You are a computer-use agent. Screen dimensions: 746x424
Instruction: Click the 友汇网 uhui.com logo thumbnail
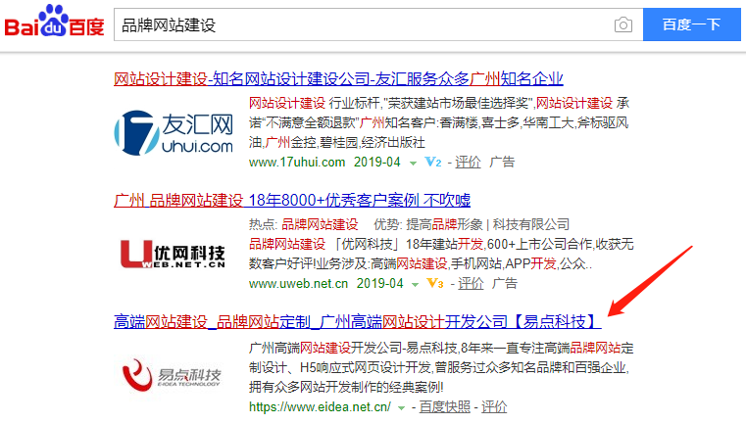[174, 133]
